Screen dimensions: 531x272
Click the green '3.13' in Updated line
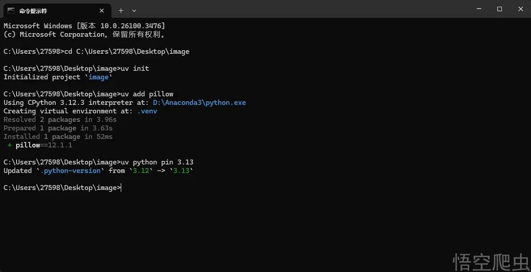coord(181,171)
